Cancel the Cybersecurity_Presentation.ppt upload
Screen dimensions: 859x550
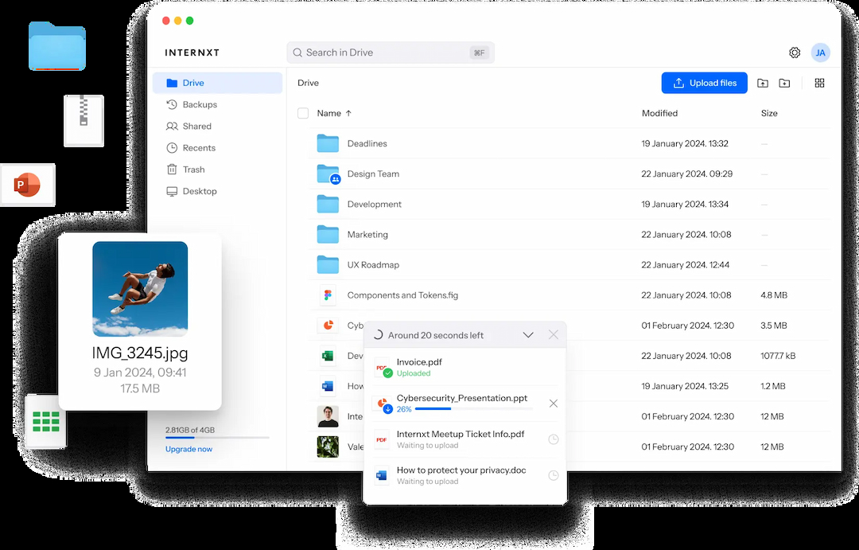[x=554, y=404]
